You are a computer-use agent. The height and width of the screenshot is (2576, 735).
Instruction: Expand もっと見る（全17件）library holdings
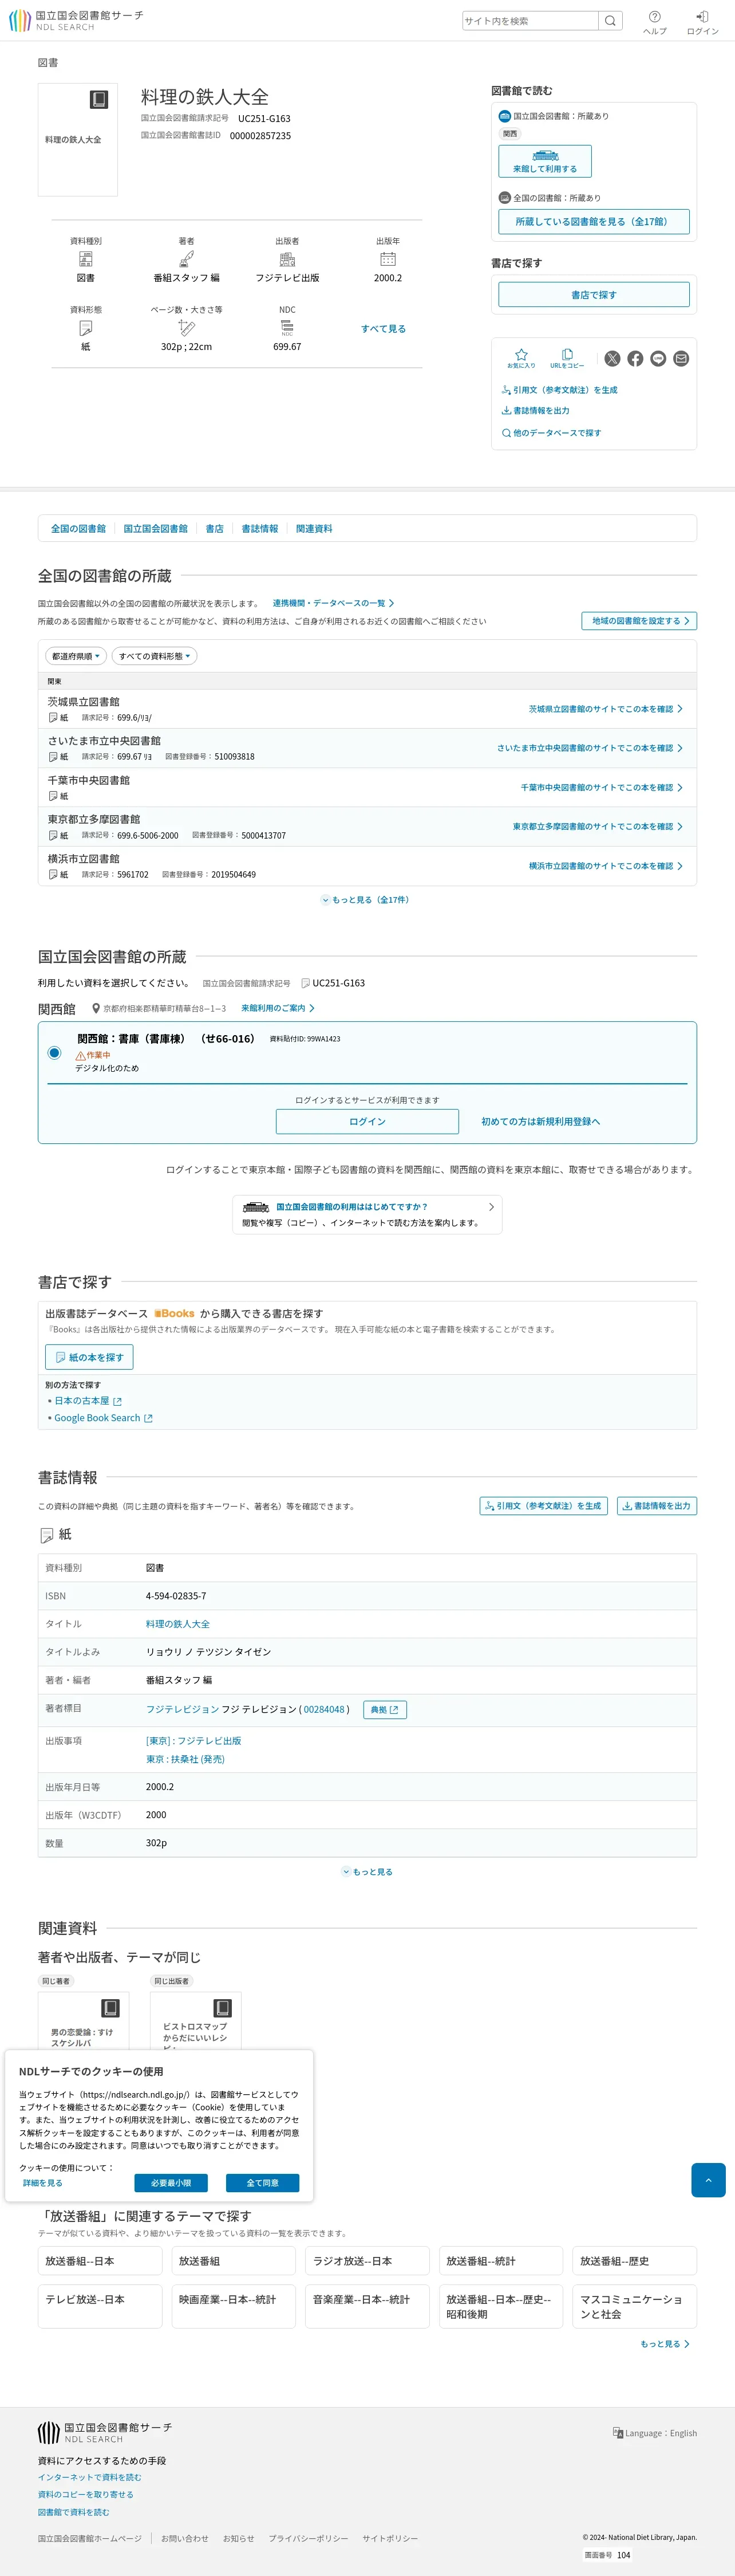[x=366, y=900]
